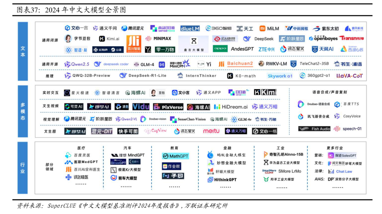
Task: Select the green 零一万物 logo
Action: [x=165, y=50]
